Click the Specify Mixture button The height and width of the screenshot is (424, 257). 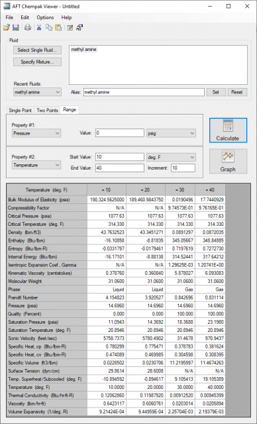point(37,62)
